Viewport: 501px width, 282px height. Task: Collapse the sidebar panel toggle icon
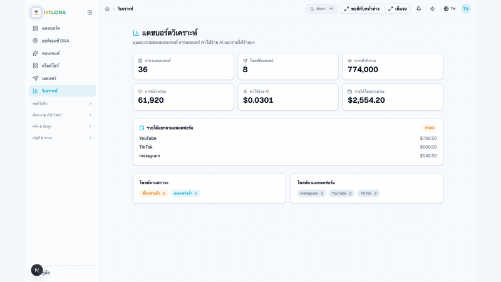[x=90, y=13]
